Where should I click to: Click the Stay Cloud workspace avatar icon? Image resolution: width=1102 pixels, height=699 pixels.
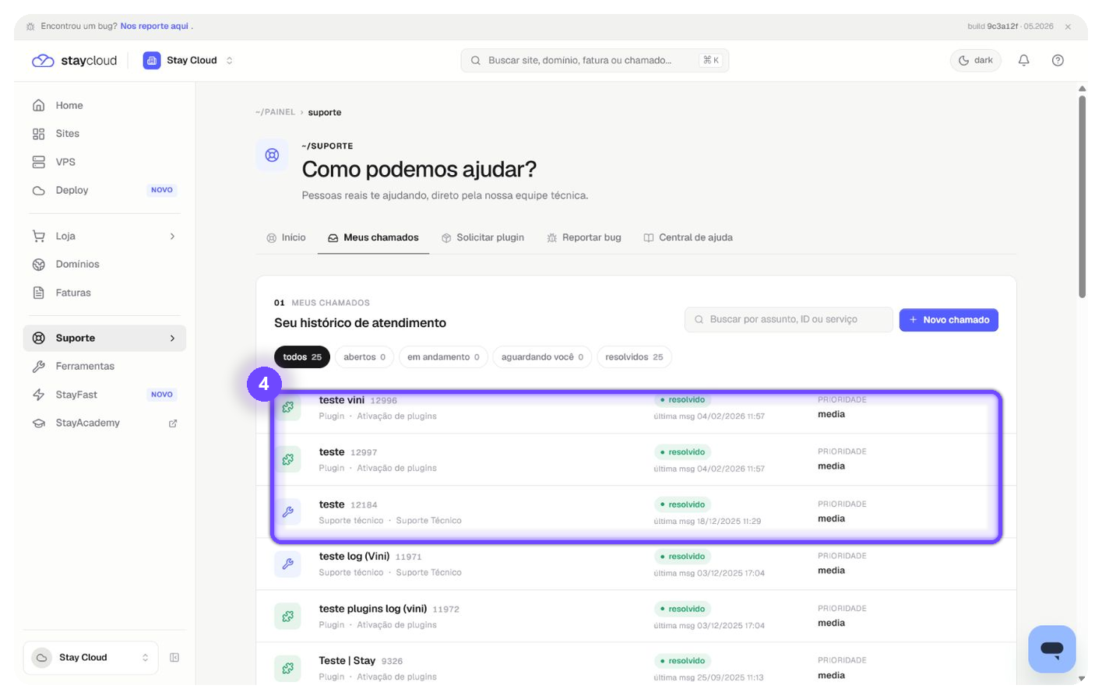click(x=152, y=60)
